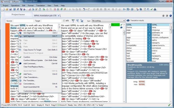
Task: Select result row 2 'тема'
Action: pyautogui.click(x=148, y=28)
